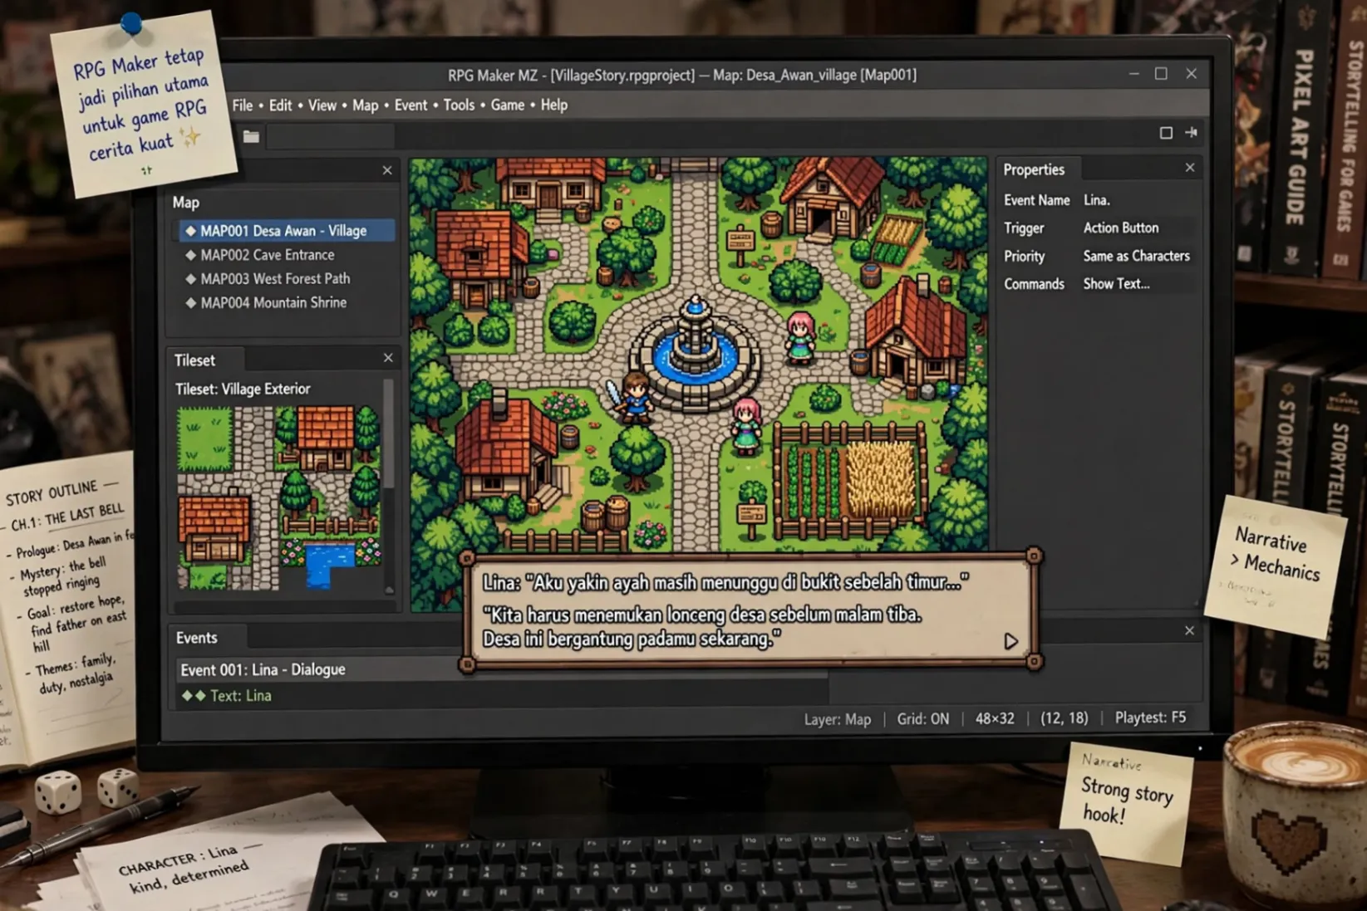Select the Events panel tab

pyautogui.click(x=207, y=637)
